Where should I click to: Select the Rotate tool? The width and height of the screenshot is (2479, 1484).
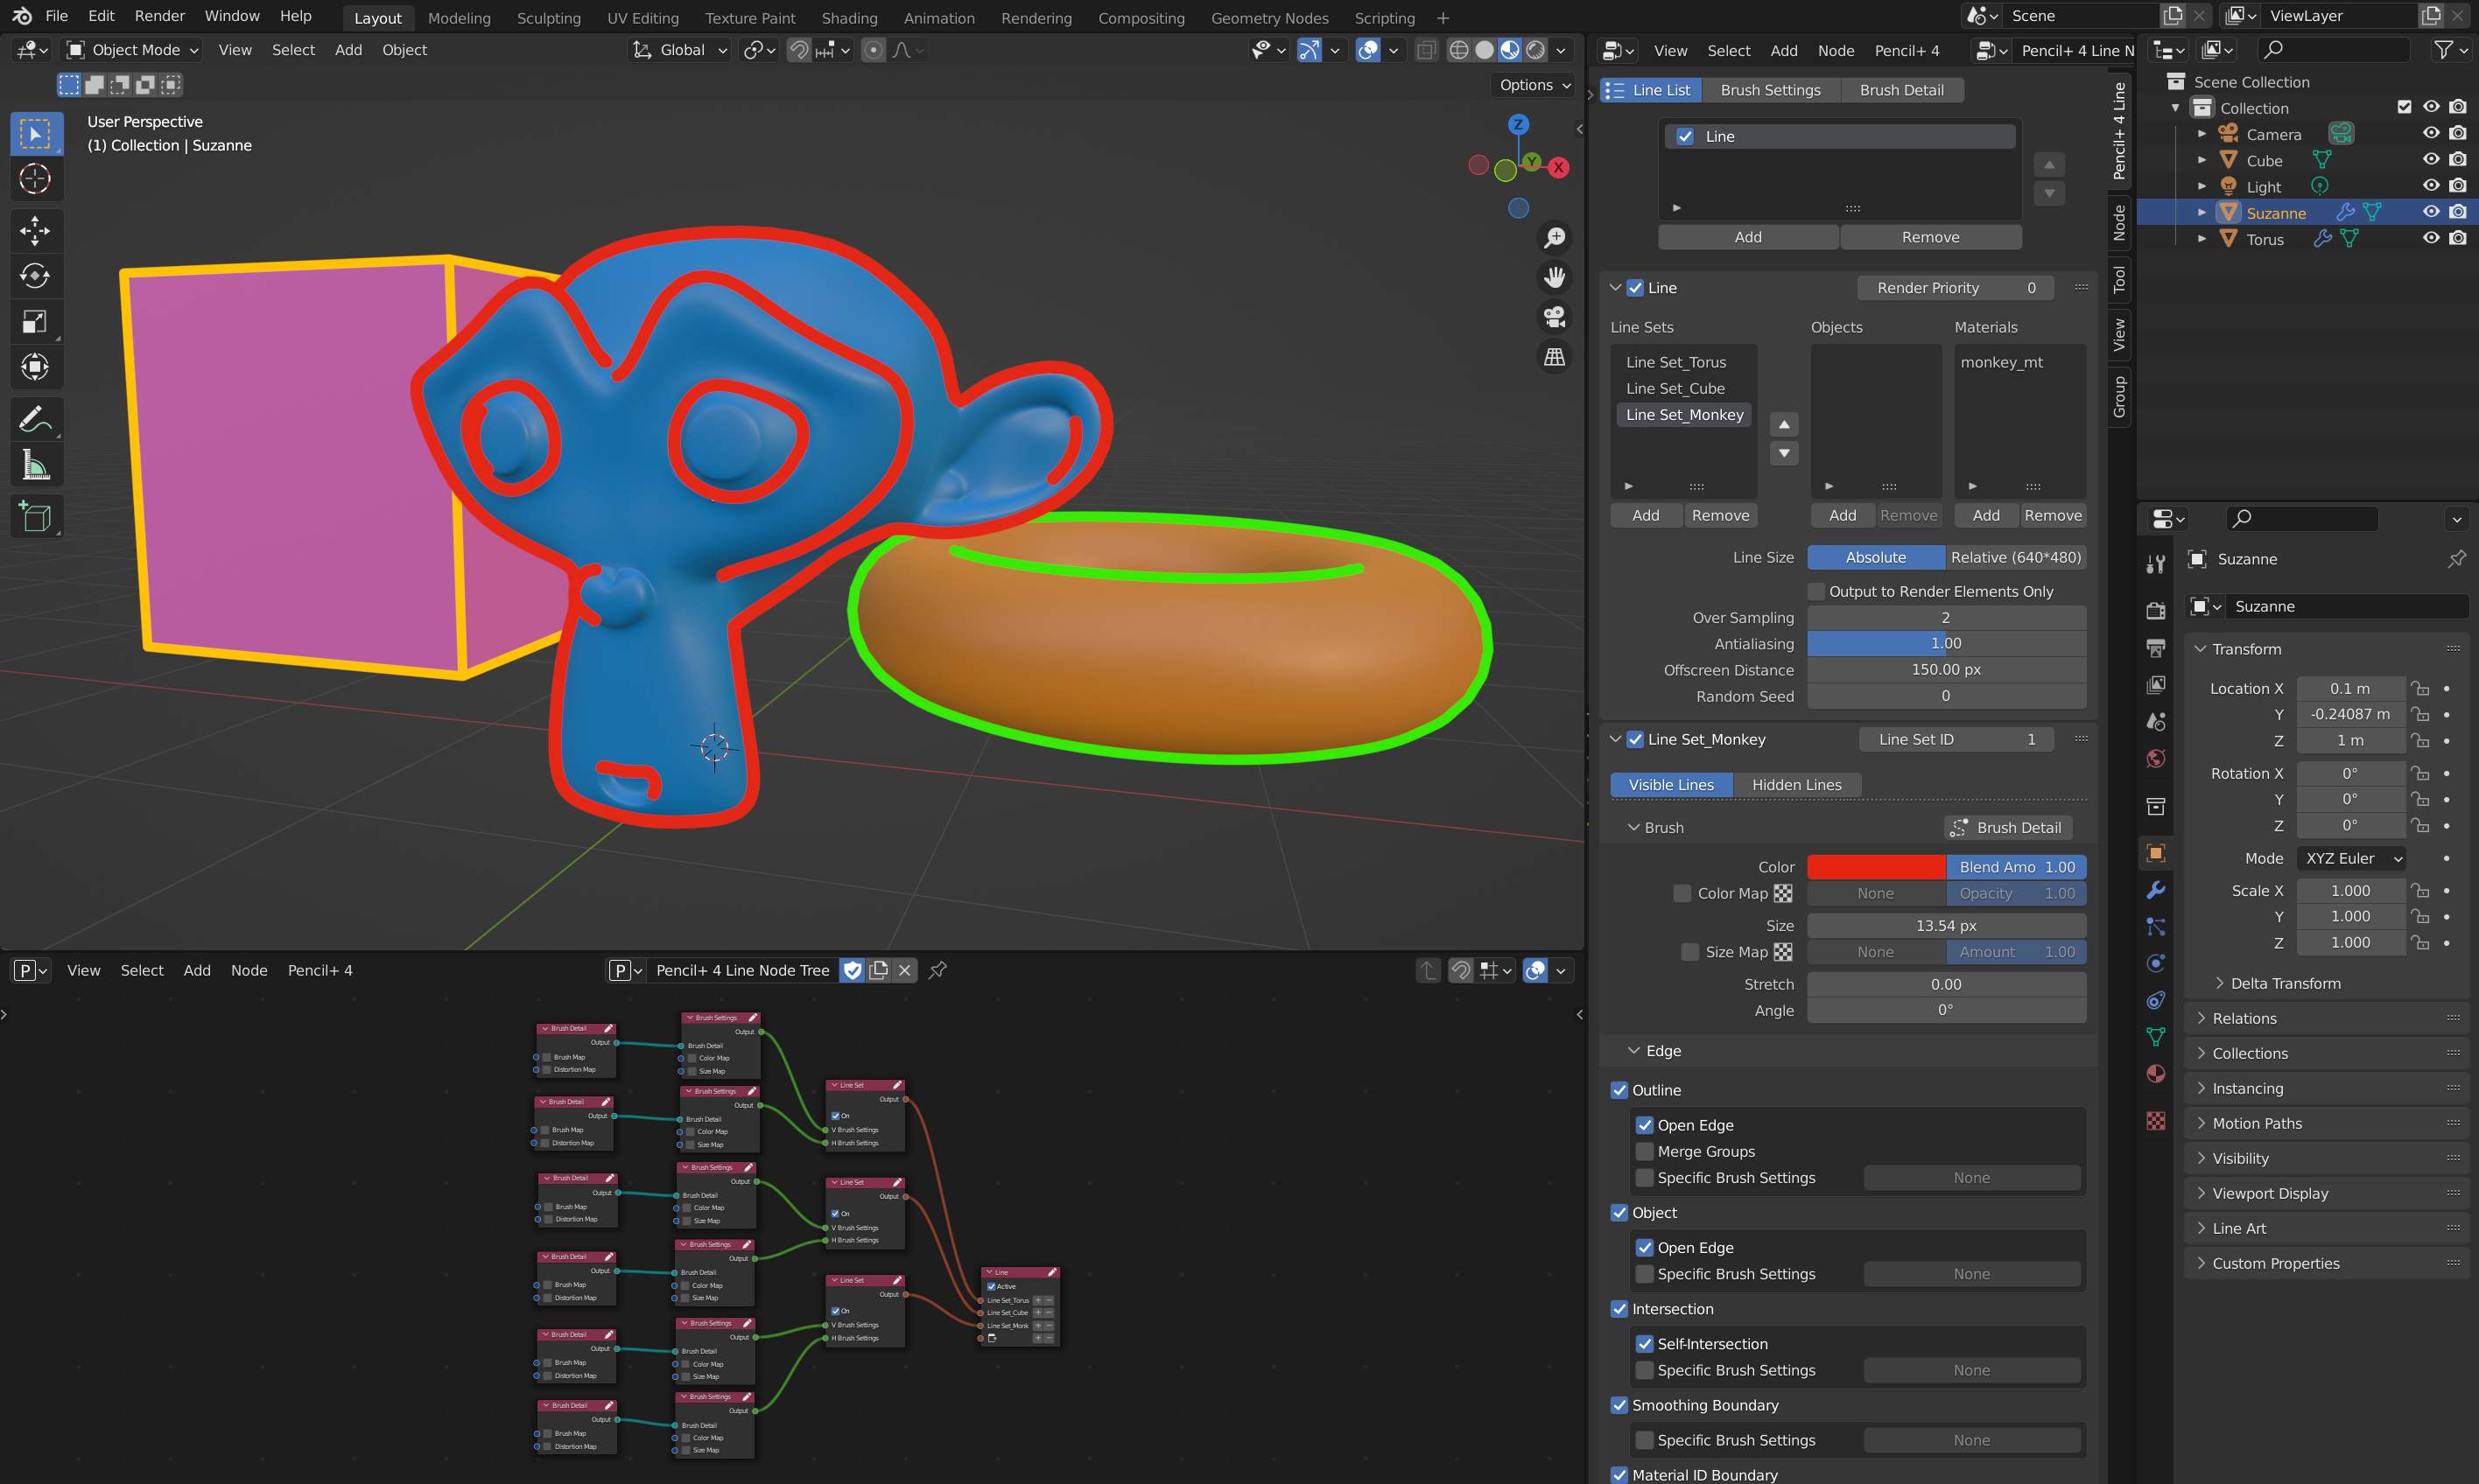coord(35,276)
